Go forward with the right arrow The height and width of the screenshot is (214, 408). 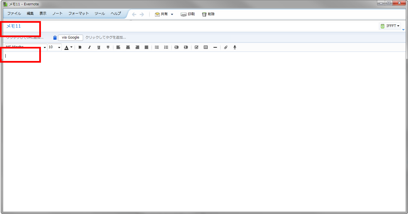(142, 14)
